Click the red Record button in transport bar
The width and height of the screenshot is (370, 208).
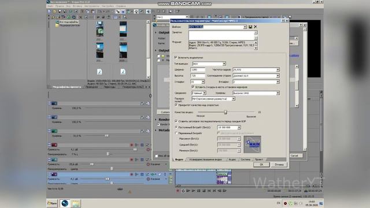tap(178, 191)
